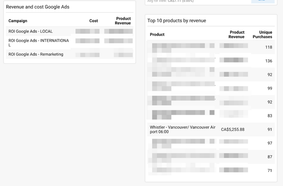283x186 pixels.
Task: Click the "Top 10 products by revenue" title
Action: (x=177, y=21)
